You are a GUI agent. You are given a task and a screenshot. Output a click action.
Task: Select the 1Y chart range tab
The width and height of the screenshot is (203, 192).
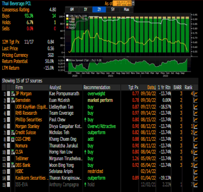[x=85, y=9]
